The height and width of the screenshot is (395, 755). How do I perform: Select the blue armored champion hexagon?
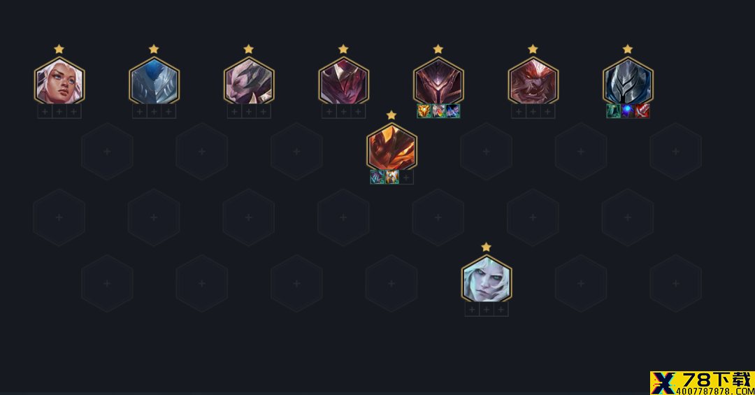(x=154, y=81)
